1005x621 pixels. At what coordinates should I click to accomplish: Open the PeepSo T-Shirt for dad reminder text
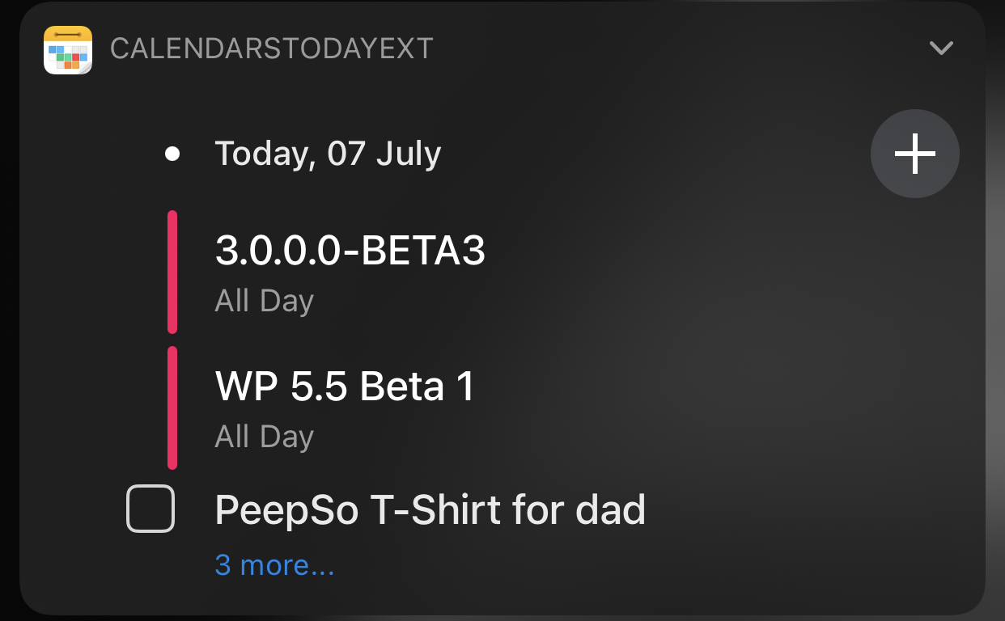click(x=430, y=510)
